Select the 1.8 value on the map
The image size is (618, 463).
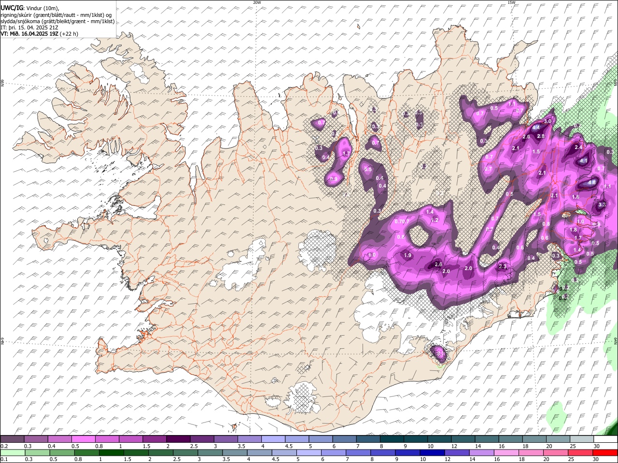(574, 230)
